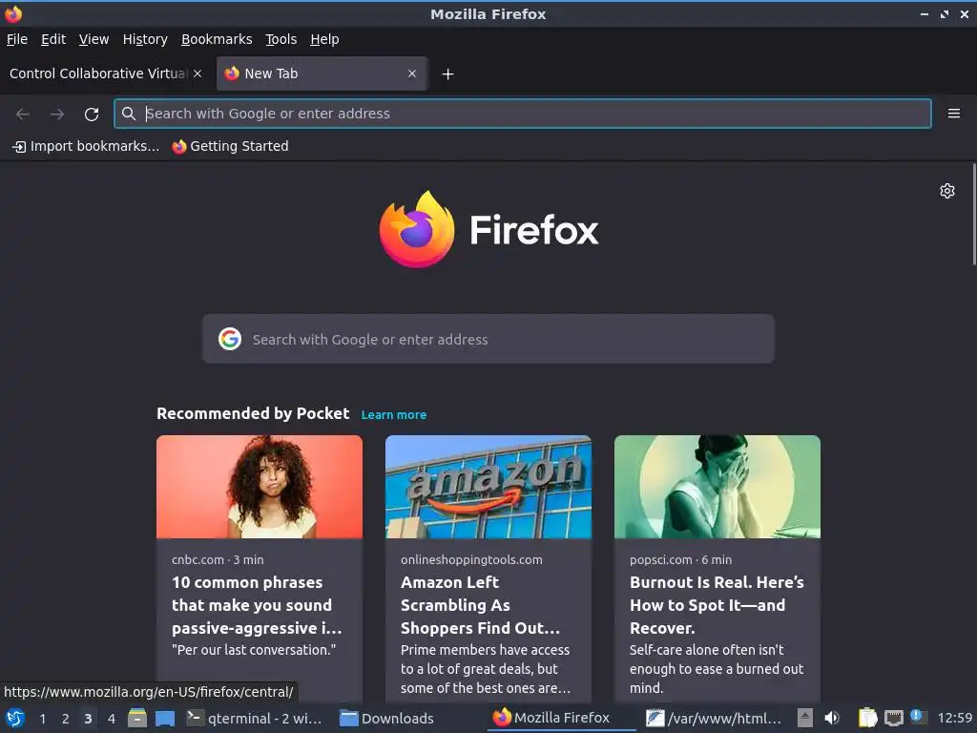This screenshot has height=733, width=977.
Task: Open the Firefox hamburger application menu
Action: click(x=953, y=114)
